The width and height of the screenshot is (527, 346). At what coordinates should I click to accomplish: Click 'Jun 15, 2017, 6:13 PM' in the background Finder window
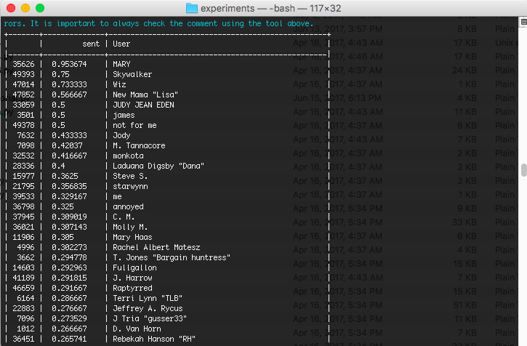pos(337,98)
